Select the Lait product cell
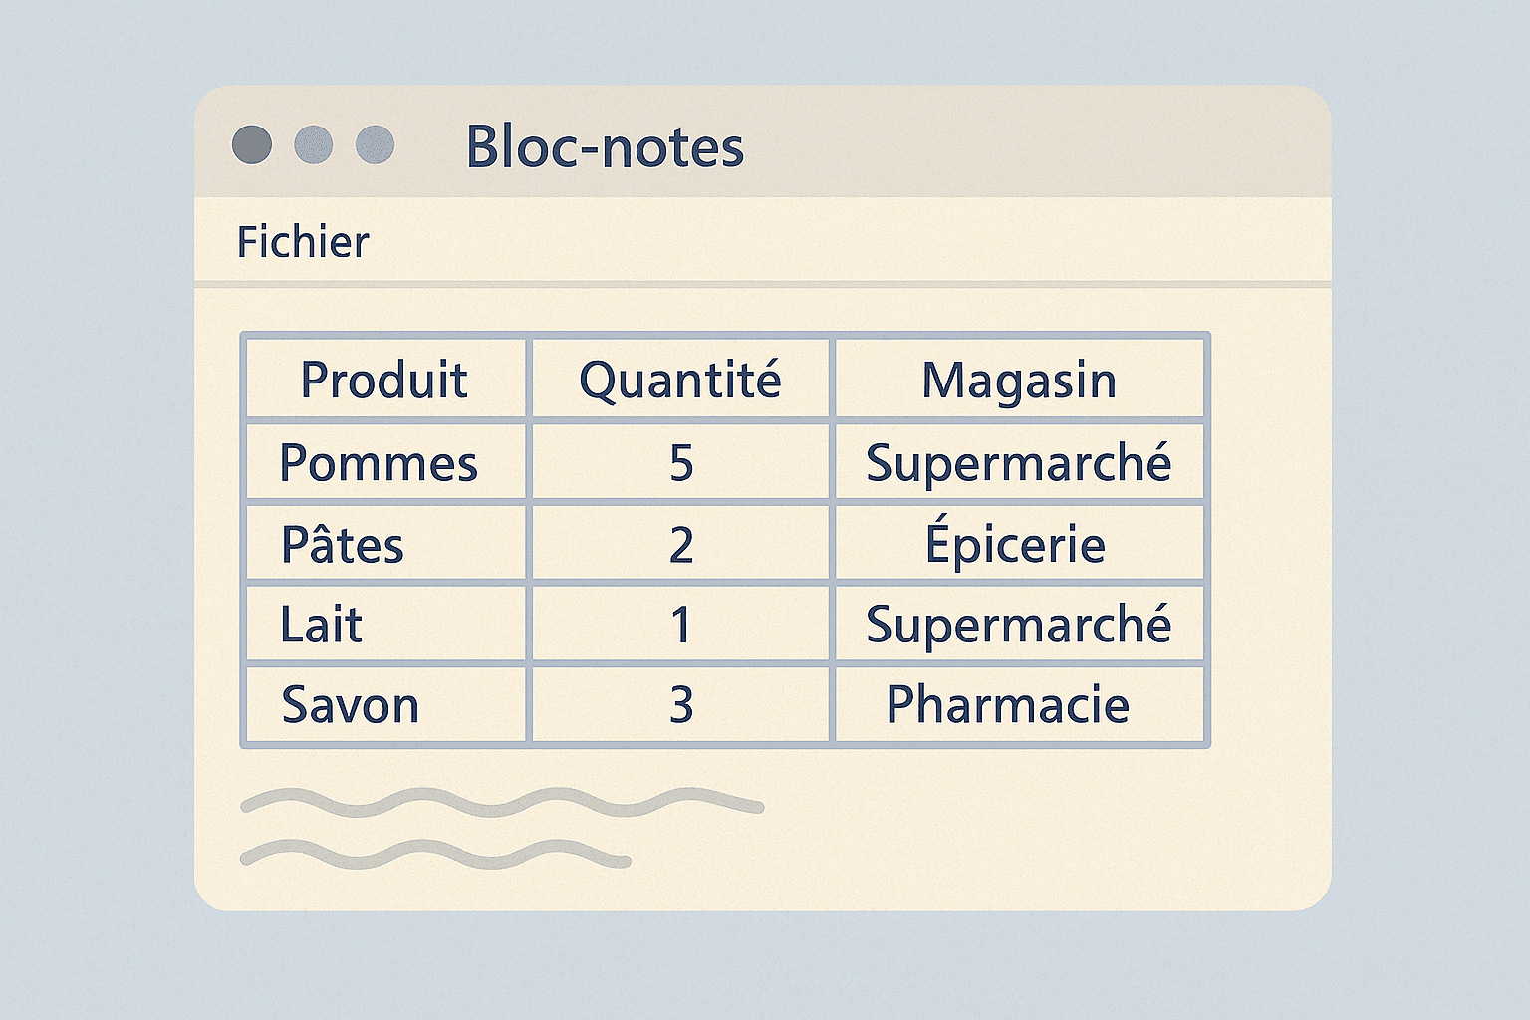The width and height of the screenshot is (1530, 1020). [321, 625]
